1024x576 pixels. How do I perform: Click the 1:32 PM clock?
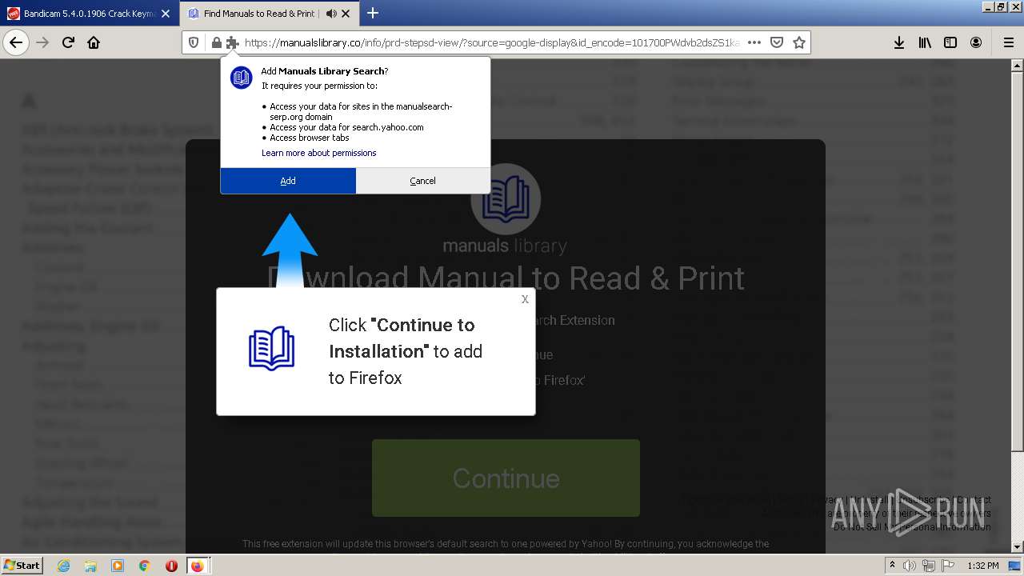982,566
